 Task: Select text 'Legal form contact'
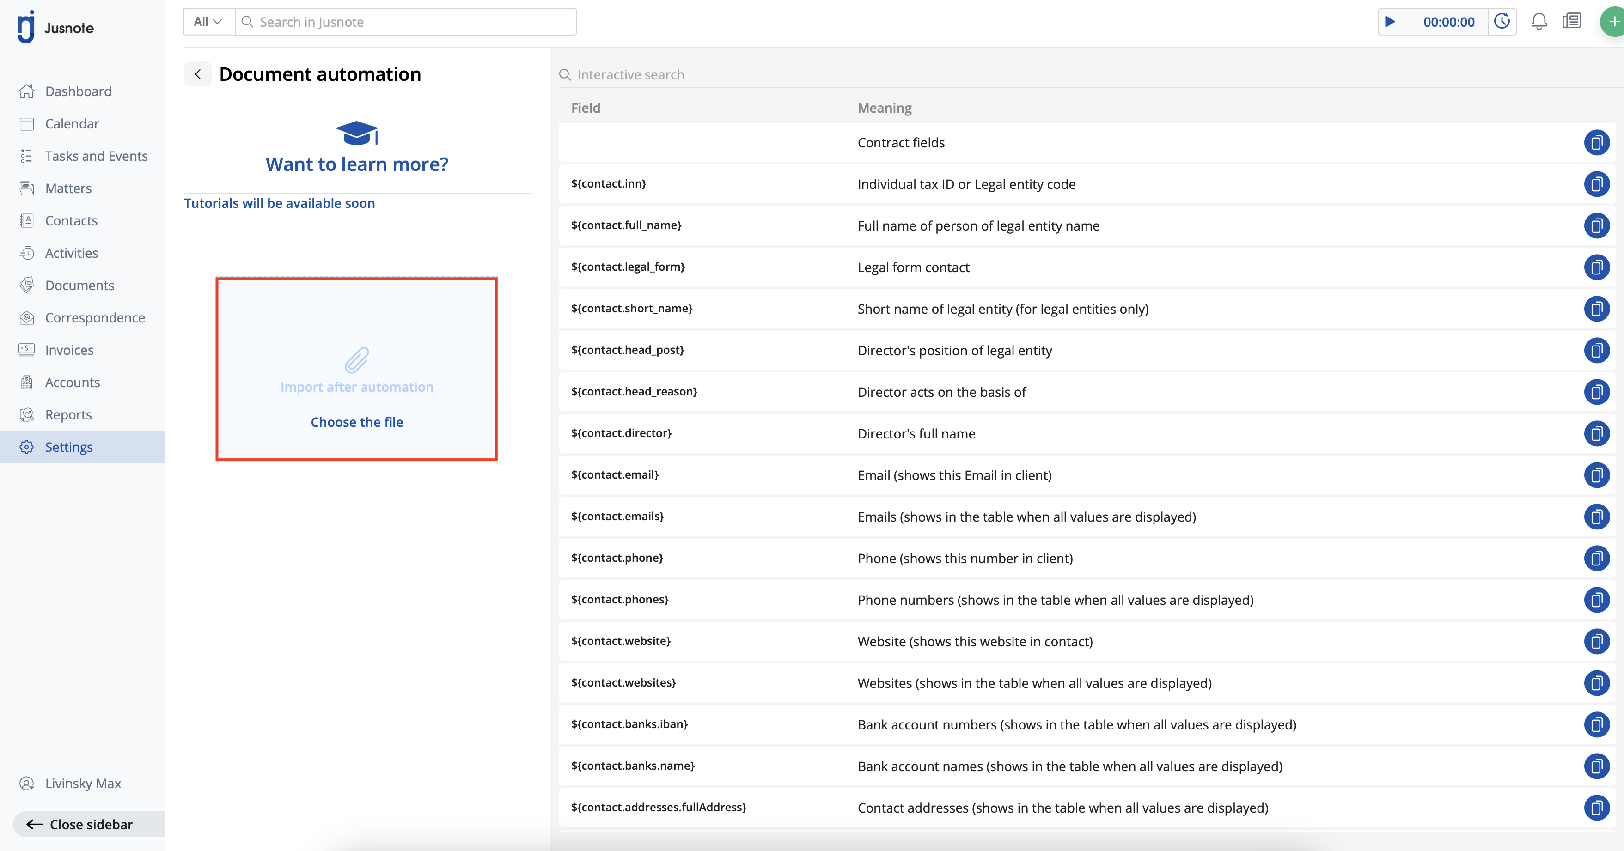(x=914, y=267)
